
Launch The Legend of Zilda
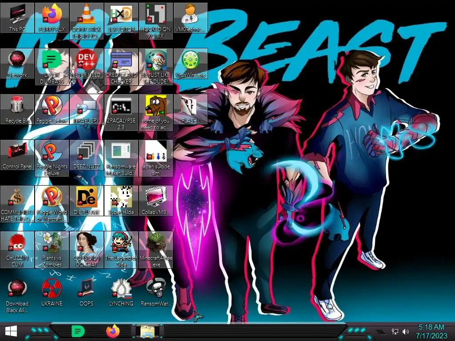[121, 250]
